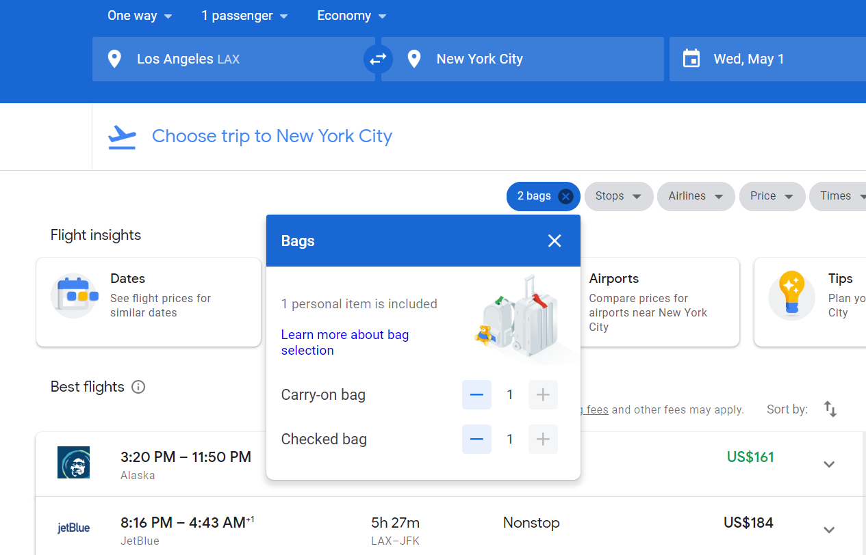
Task: Click the calendar icon beside Wed, May 1
Action: pyautogui.click(x=691, y=59)
